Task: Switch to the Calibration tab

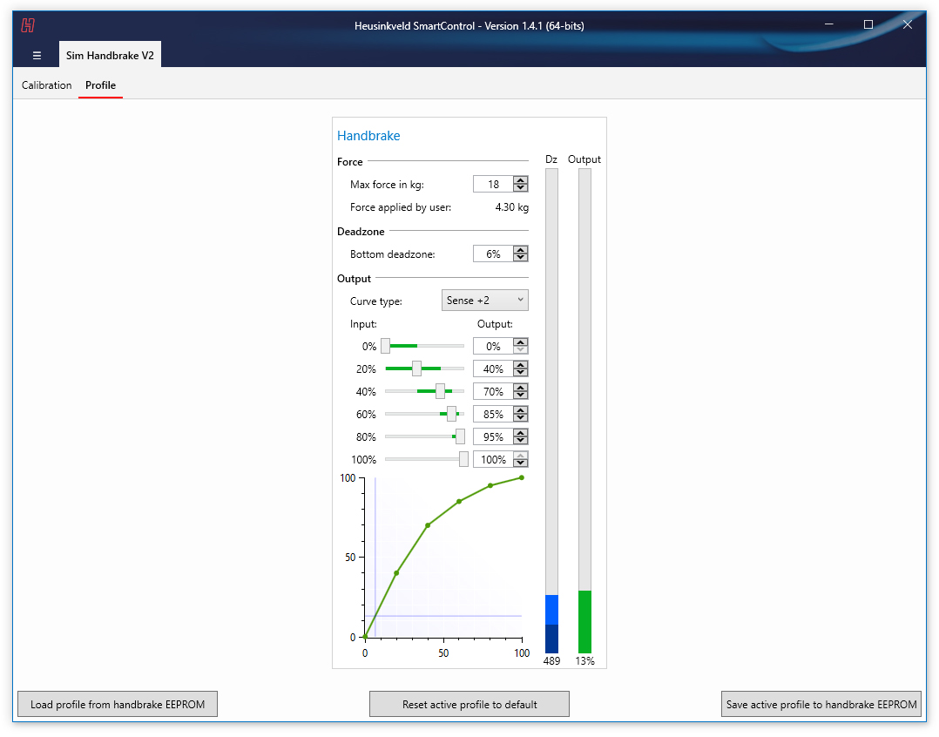Action: (x=47, y=85)
